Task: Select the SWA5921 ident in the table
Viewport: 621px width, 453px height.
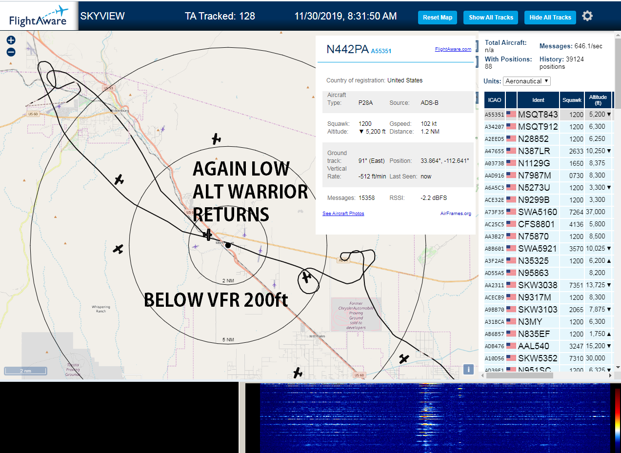Action: pos(537,249)
